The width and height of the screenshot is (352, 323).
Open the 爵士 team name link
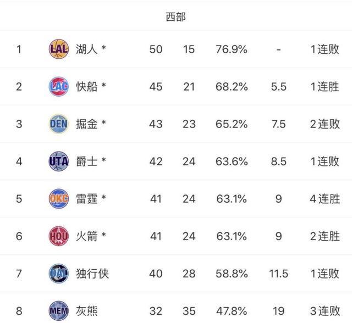[86, 161]
